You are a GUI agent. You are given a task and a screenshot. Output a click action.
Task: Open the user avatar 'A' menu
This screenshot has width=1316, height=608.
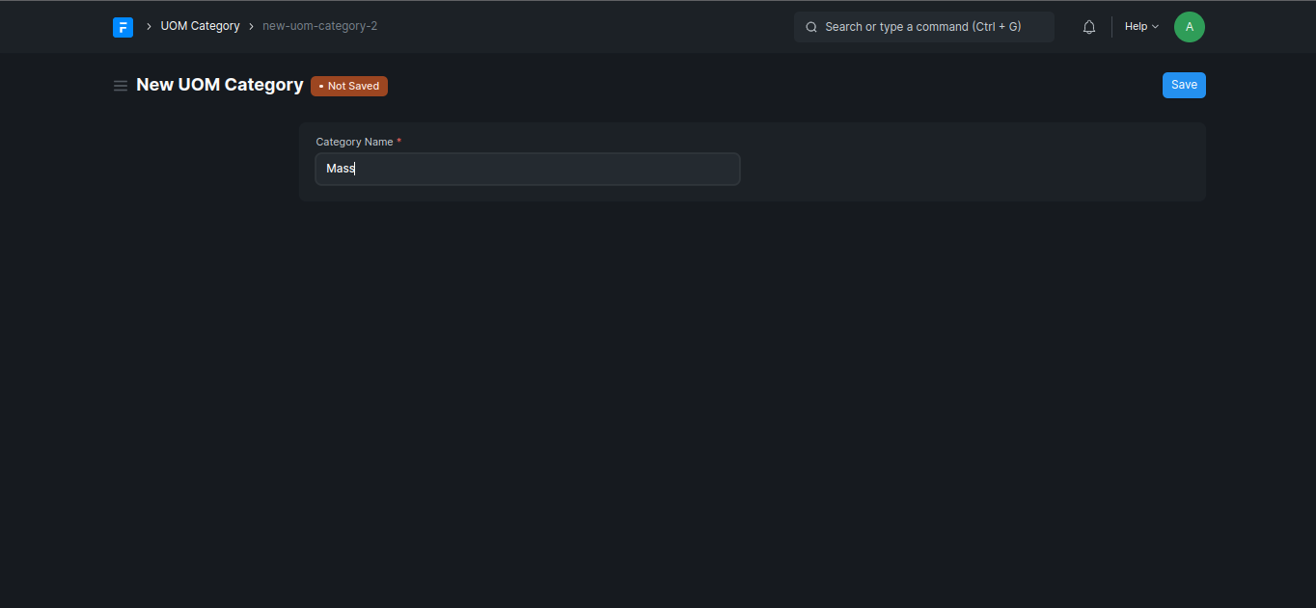pyautogui.click(x=1189, y=27)
